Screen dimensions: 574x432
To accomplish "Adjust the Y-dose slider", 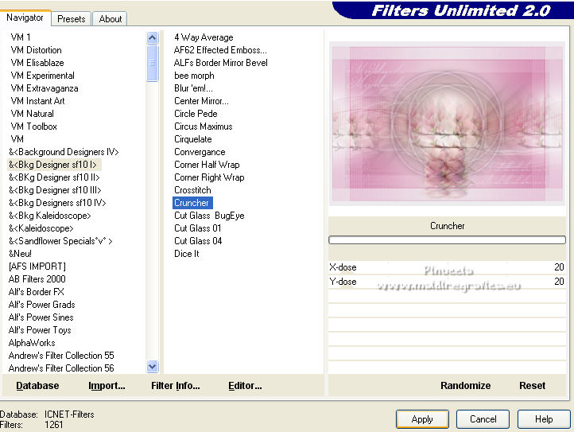I will tap(447, 282).
